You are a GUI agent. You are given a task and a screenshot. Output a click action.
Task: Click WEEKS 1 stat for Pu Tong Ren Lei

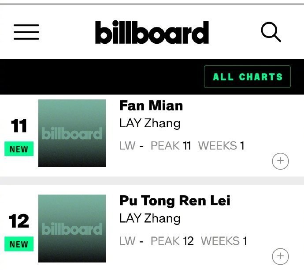[224, 241]
